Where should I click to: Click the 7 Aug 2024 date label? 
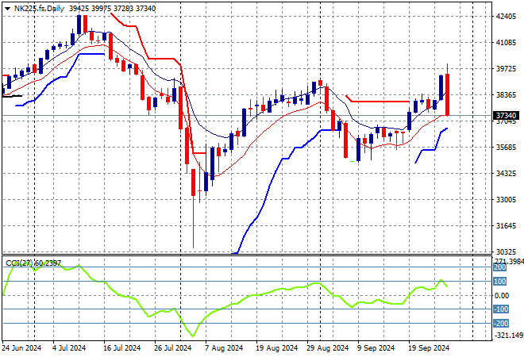pyautogui.click(x=224, y=348)
